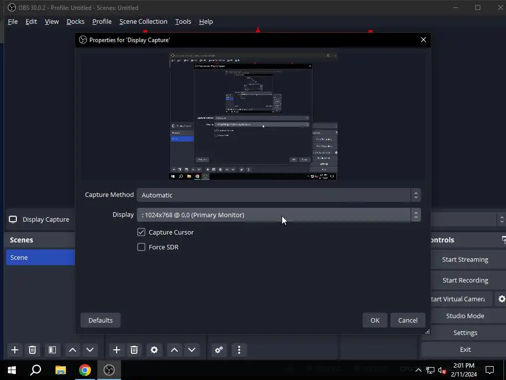Select the 'Scene' item in Scenes list
This screenshot has width=506, height=380.
coord(41,257)
